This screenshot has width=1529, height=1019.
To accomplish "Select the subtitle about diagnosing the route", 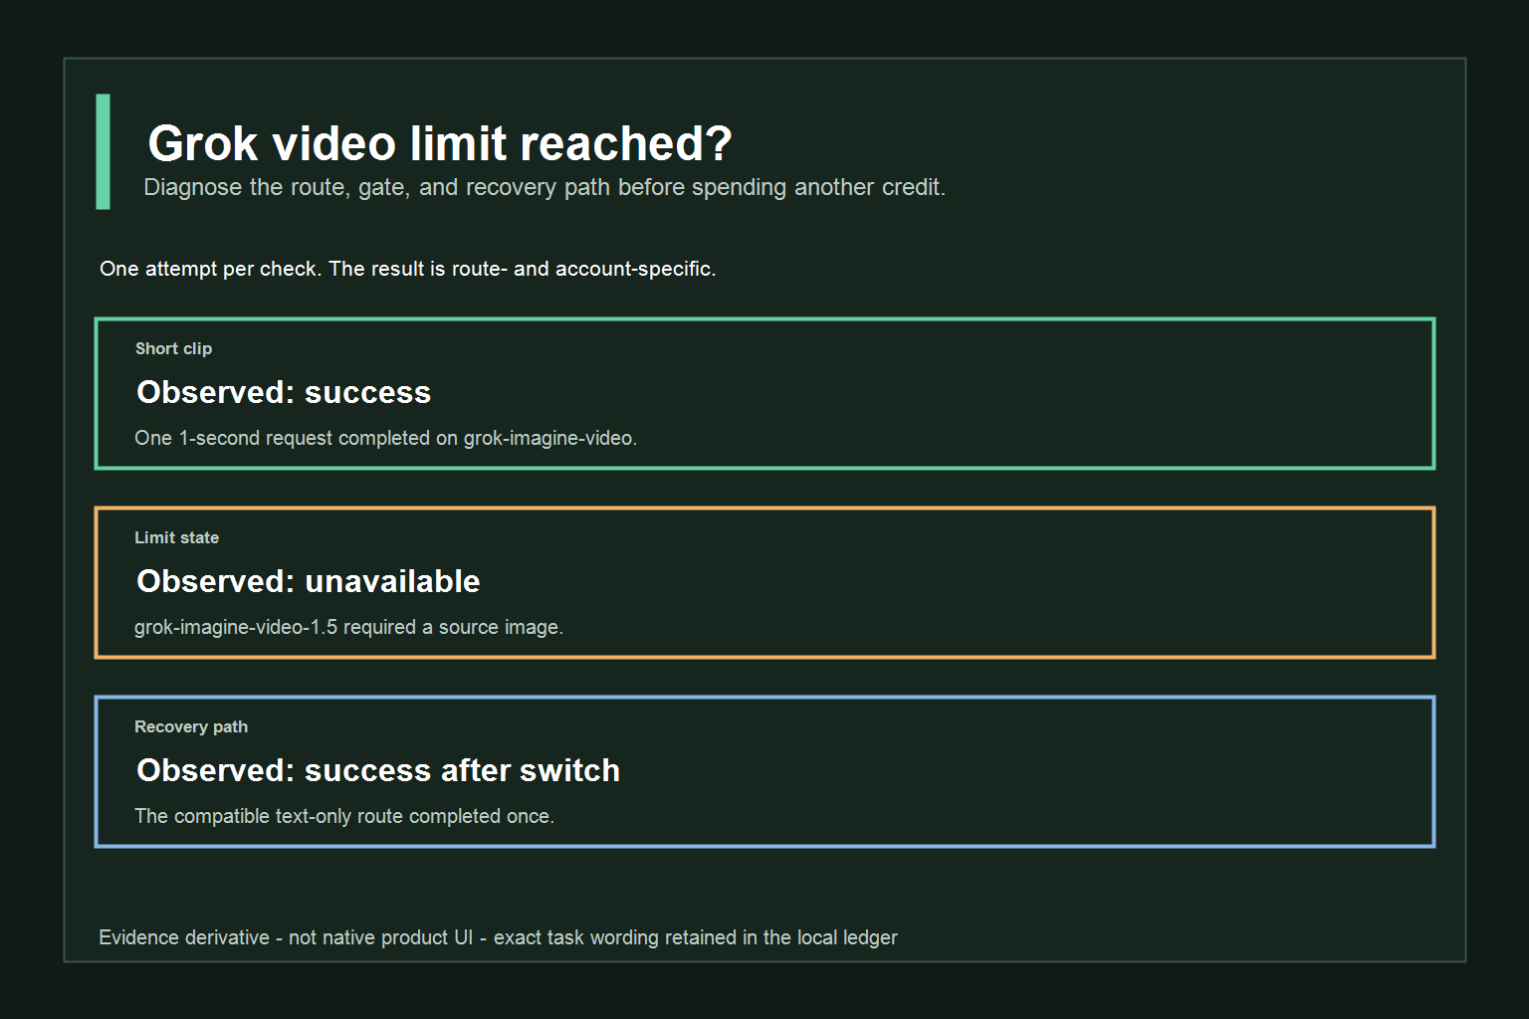I will (545, 188).
